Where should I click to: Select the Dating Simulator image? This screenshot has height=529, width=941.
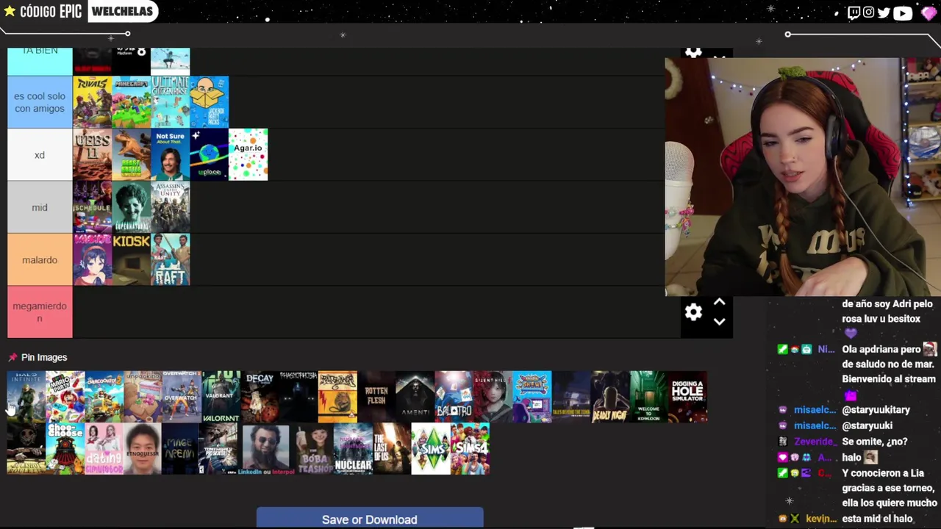pos(104,449)
